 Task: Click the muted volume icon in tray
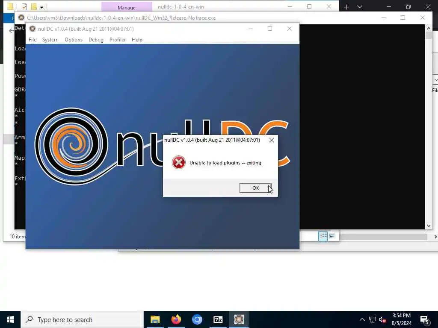383,319
